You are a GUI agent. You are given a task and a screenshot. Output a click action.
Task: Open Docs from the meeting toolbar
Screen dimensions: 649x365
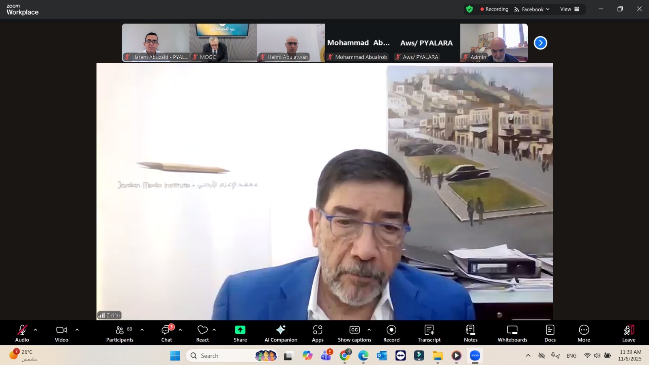point(550,333)
